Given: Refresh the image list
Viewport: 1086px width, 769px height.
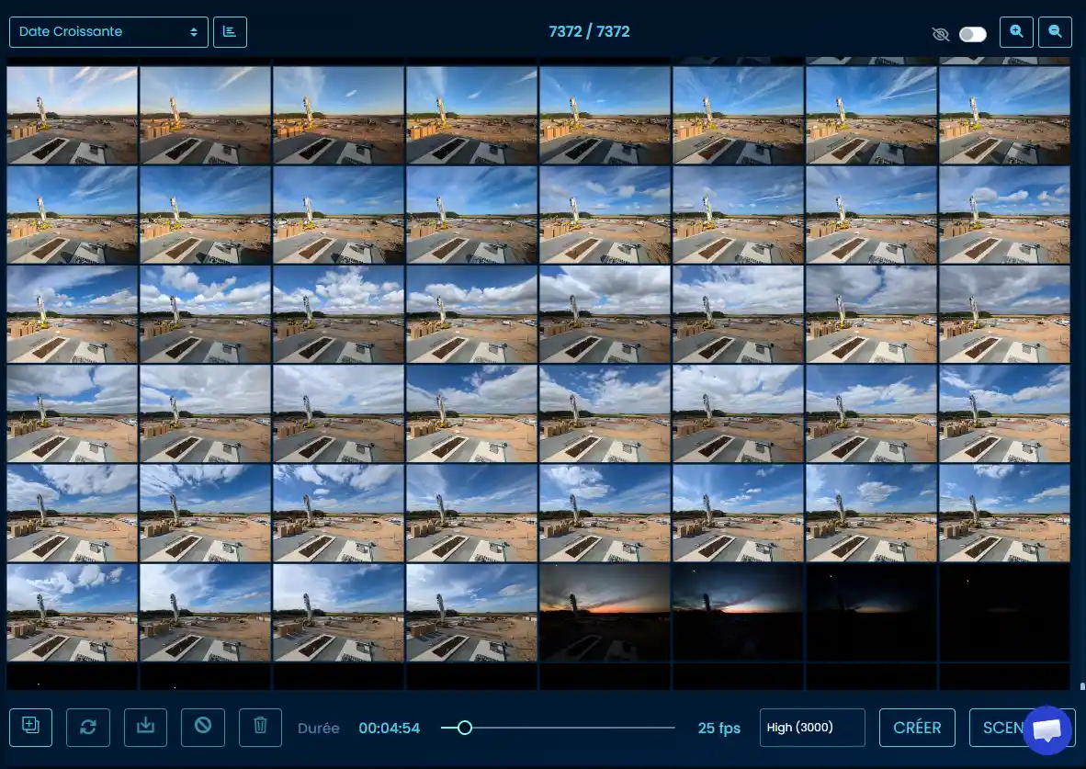Looking at the screenshot, I should point(88,727).
